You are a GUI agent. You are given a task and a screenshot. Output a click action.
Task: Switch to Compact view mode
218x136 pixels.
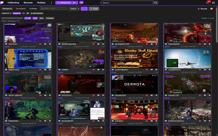tap(50, 18)
